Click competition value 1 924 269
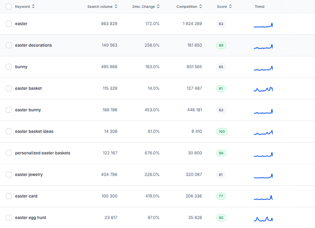The height and width of the screenshot is (228, 315). 192,24
